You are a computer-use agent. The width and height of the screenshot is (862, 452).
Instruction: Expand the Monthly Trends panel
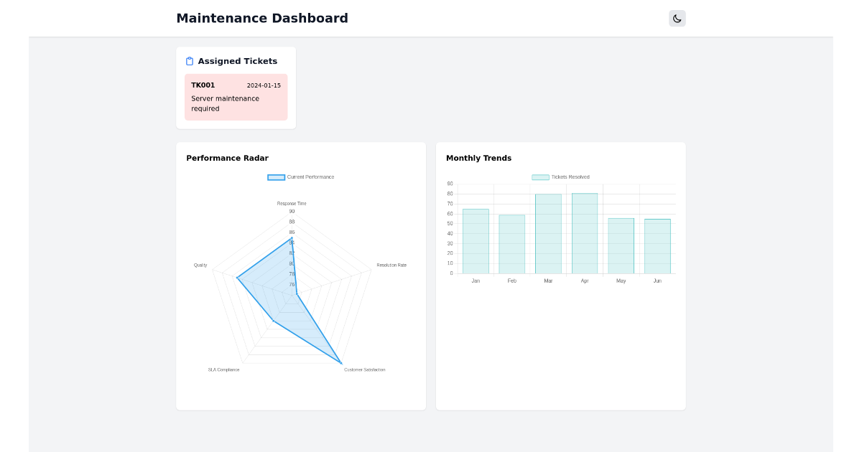[560, 276]
